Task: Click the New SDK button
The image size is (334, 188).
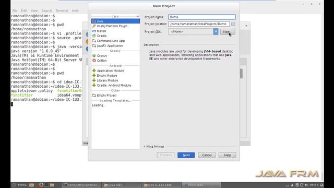Action: 228,32
